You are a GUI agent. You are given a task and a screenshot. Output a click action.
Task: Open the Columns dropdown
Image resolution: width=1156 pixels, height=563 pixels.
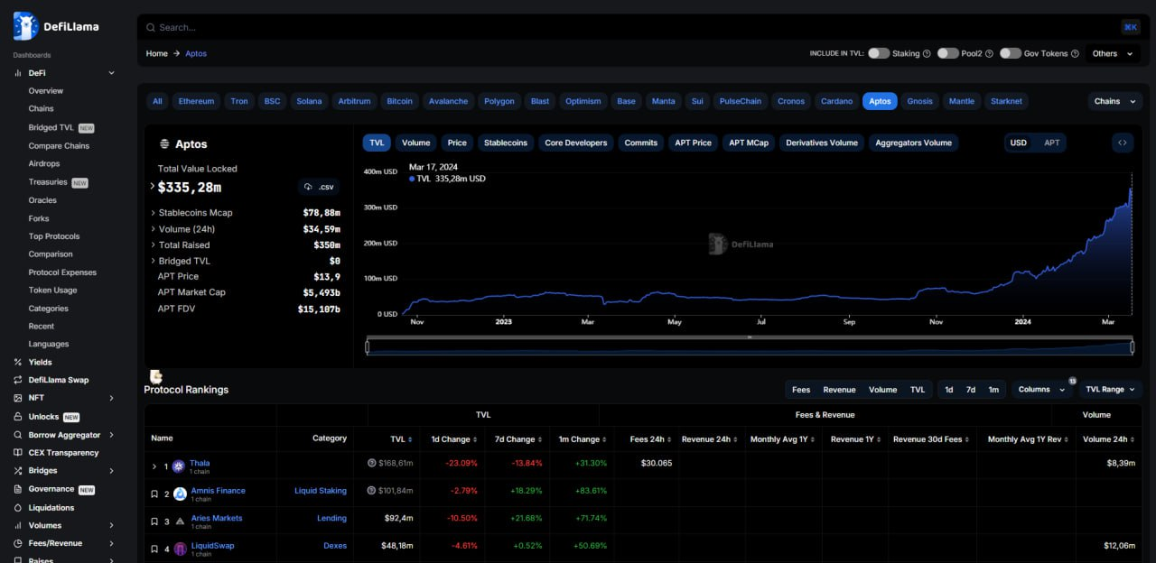pyautogui.click(x=1041, y=390)
